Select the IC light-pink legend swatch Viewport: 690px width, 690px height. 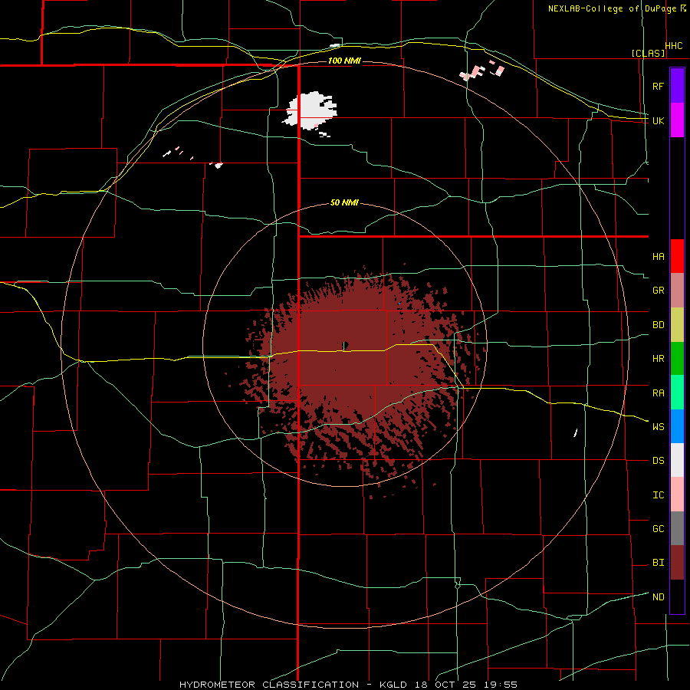(x=677, y=495)
